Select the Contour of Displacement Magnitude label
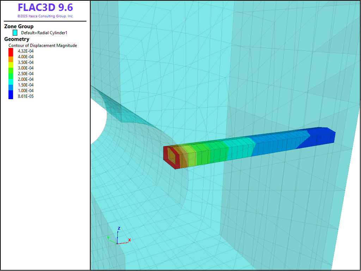Image resolution: width=361 pixels, height=271 pixels. (x=43, y=46)
